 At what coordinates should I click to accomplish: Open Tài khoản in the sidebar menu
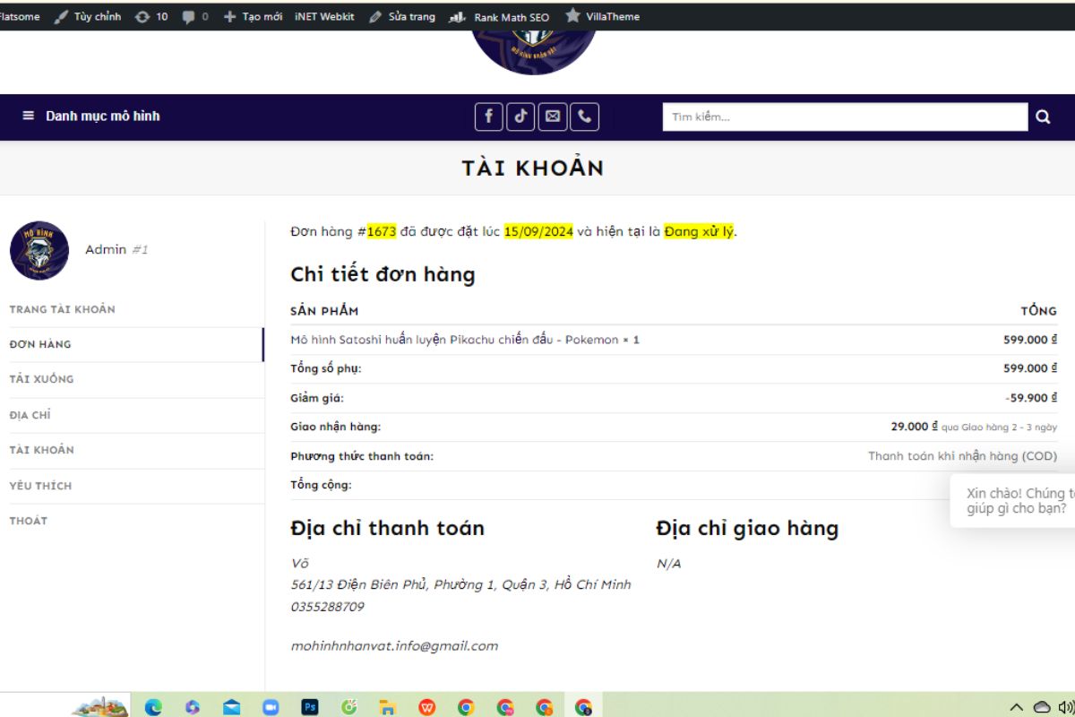[42, 450]
